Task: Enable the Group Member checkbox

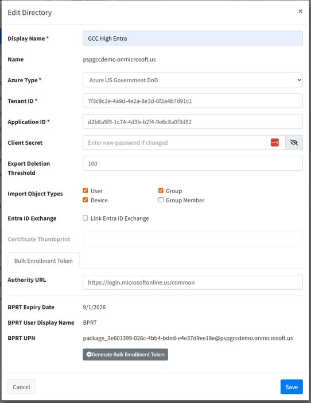Action: click(161, 200)
